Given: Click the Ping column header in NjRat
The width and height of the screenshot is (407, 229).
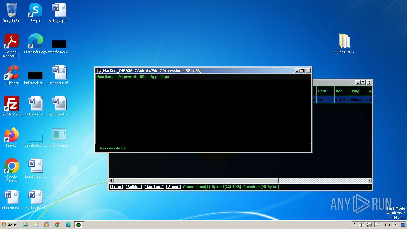Looking at the screenshot, I should tap(359, 91).
